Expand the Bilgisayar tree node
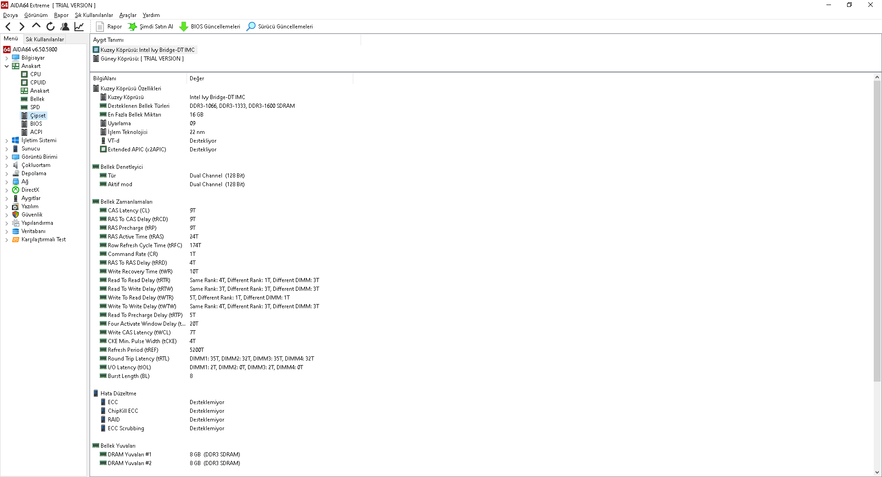This screenshot has height=477, width=882. click(x=7, y=58)
